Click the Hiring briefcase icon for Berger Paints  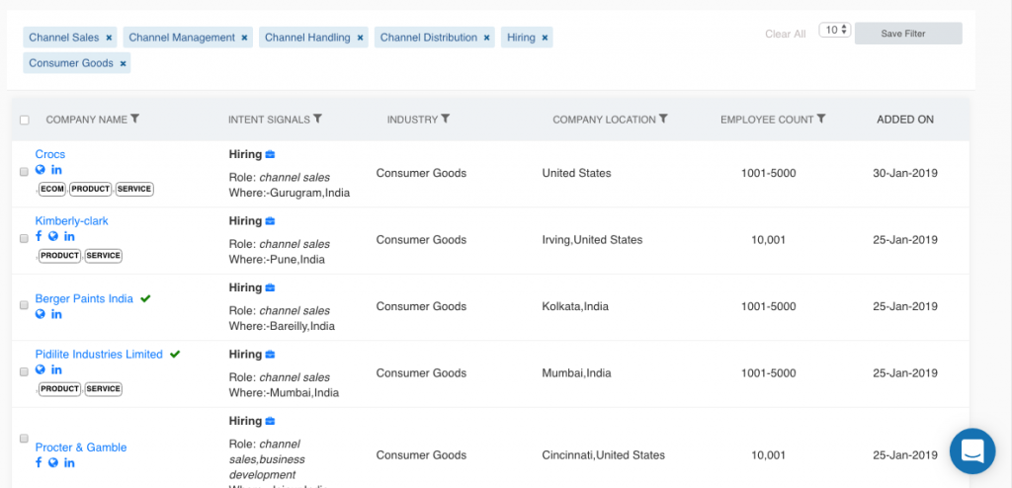click(x=271, y=287)
